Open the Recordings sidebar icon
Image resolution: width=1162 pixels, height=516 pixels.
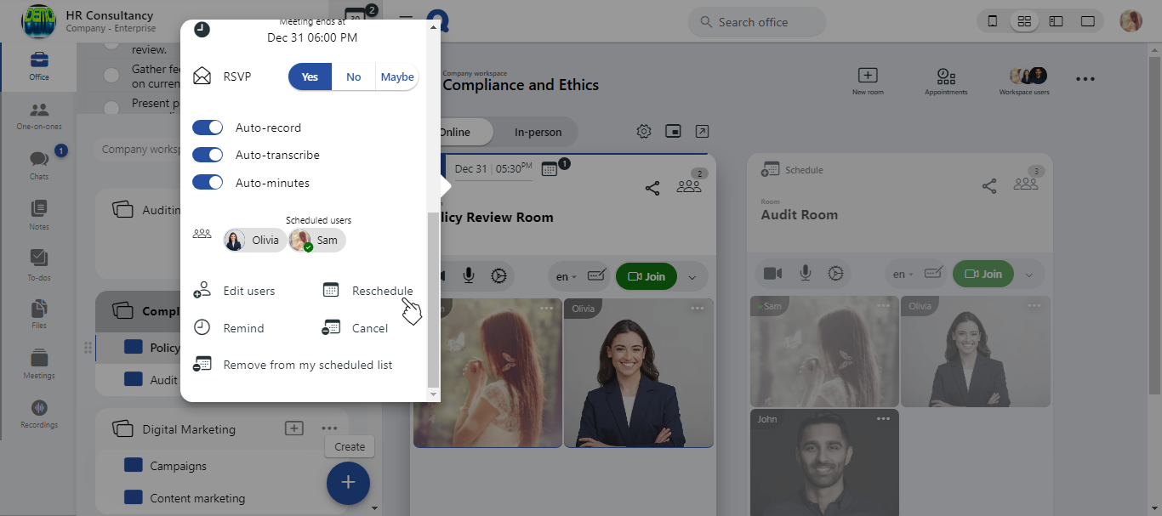pyautogui.click(x=38, y=413)
